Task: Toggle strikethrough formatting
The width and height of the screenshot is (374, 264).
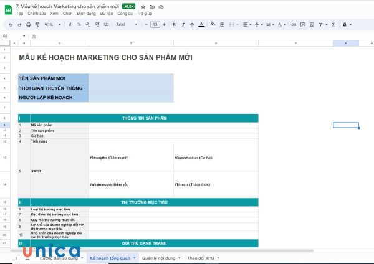Action: (x=191, y=24)
